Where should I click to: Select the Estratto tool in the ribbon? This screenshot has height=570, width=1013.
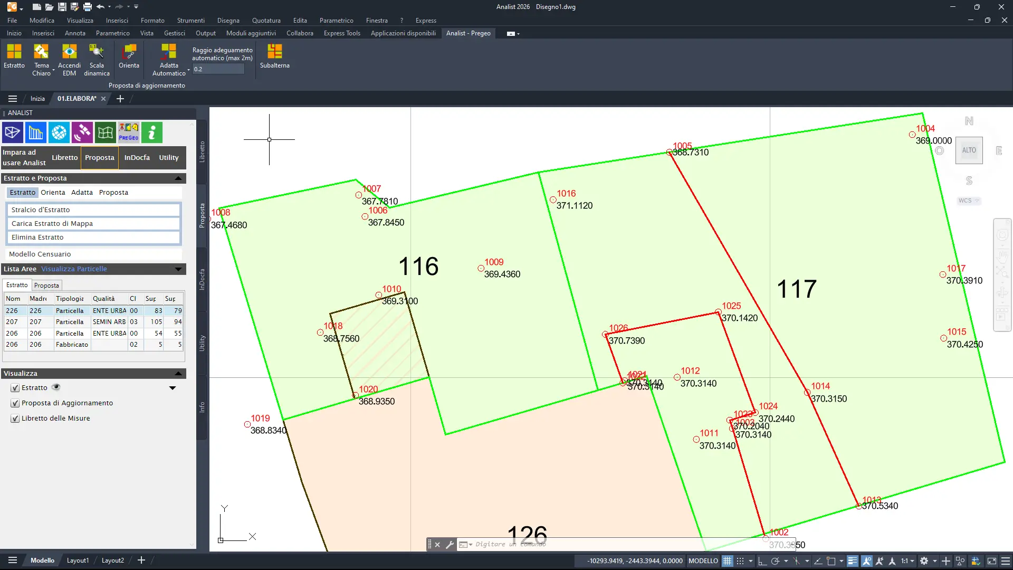point(14,58)
